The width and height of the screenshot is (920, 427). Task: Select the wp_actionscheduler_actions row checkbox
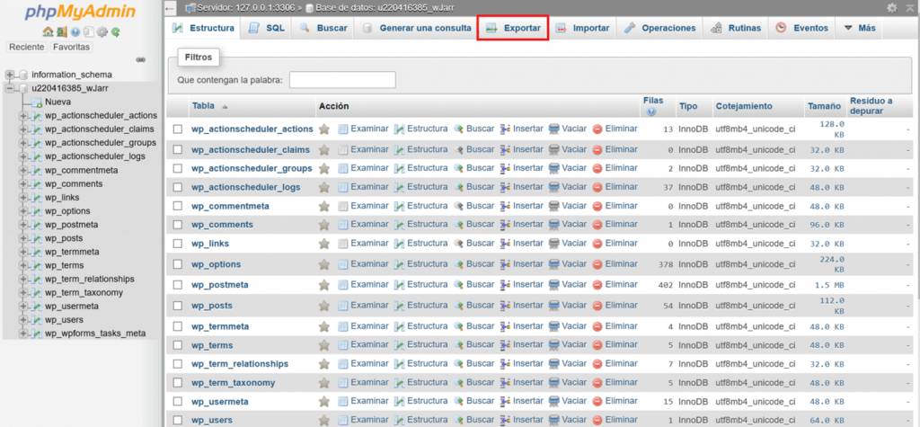tap(178, 129)
